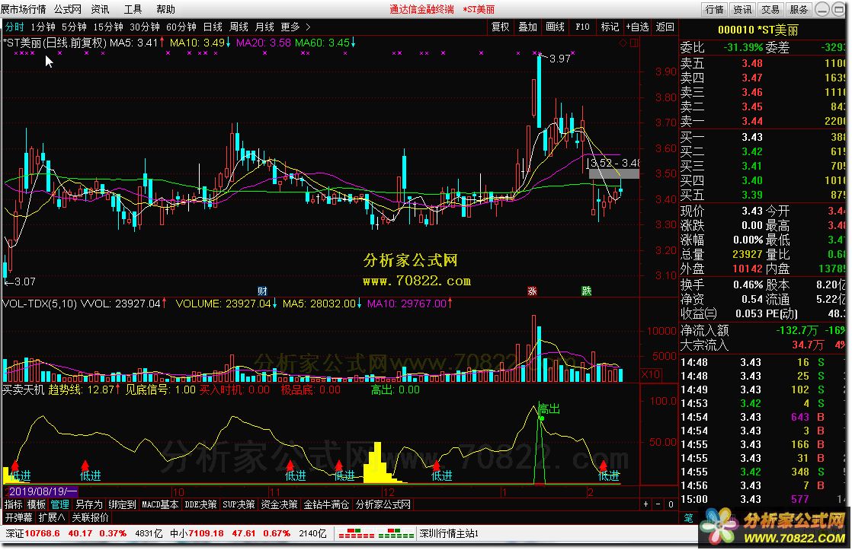Click the 资讯 button at top right

click(x=742, y=9)
